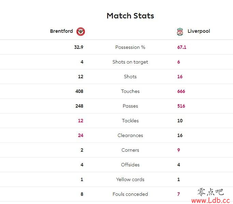Select the Fouls conceded stat label
233x204 pixels.
click(x=130, y=194)
